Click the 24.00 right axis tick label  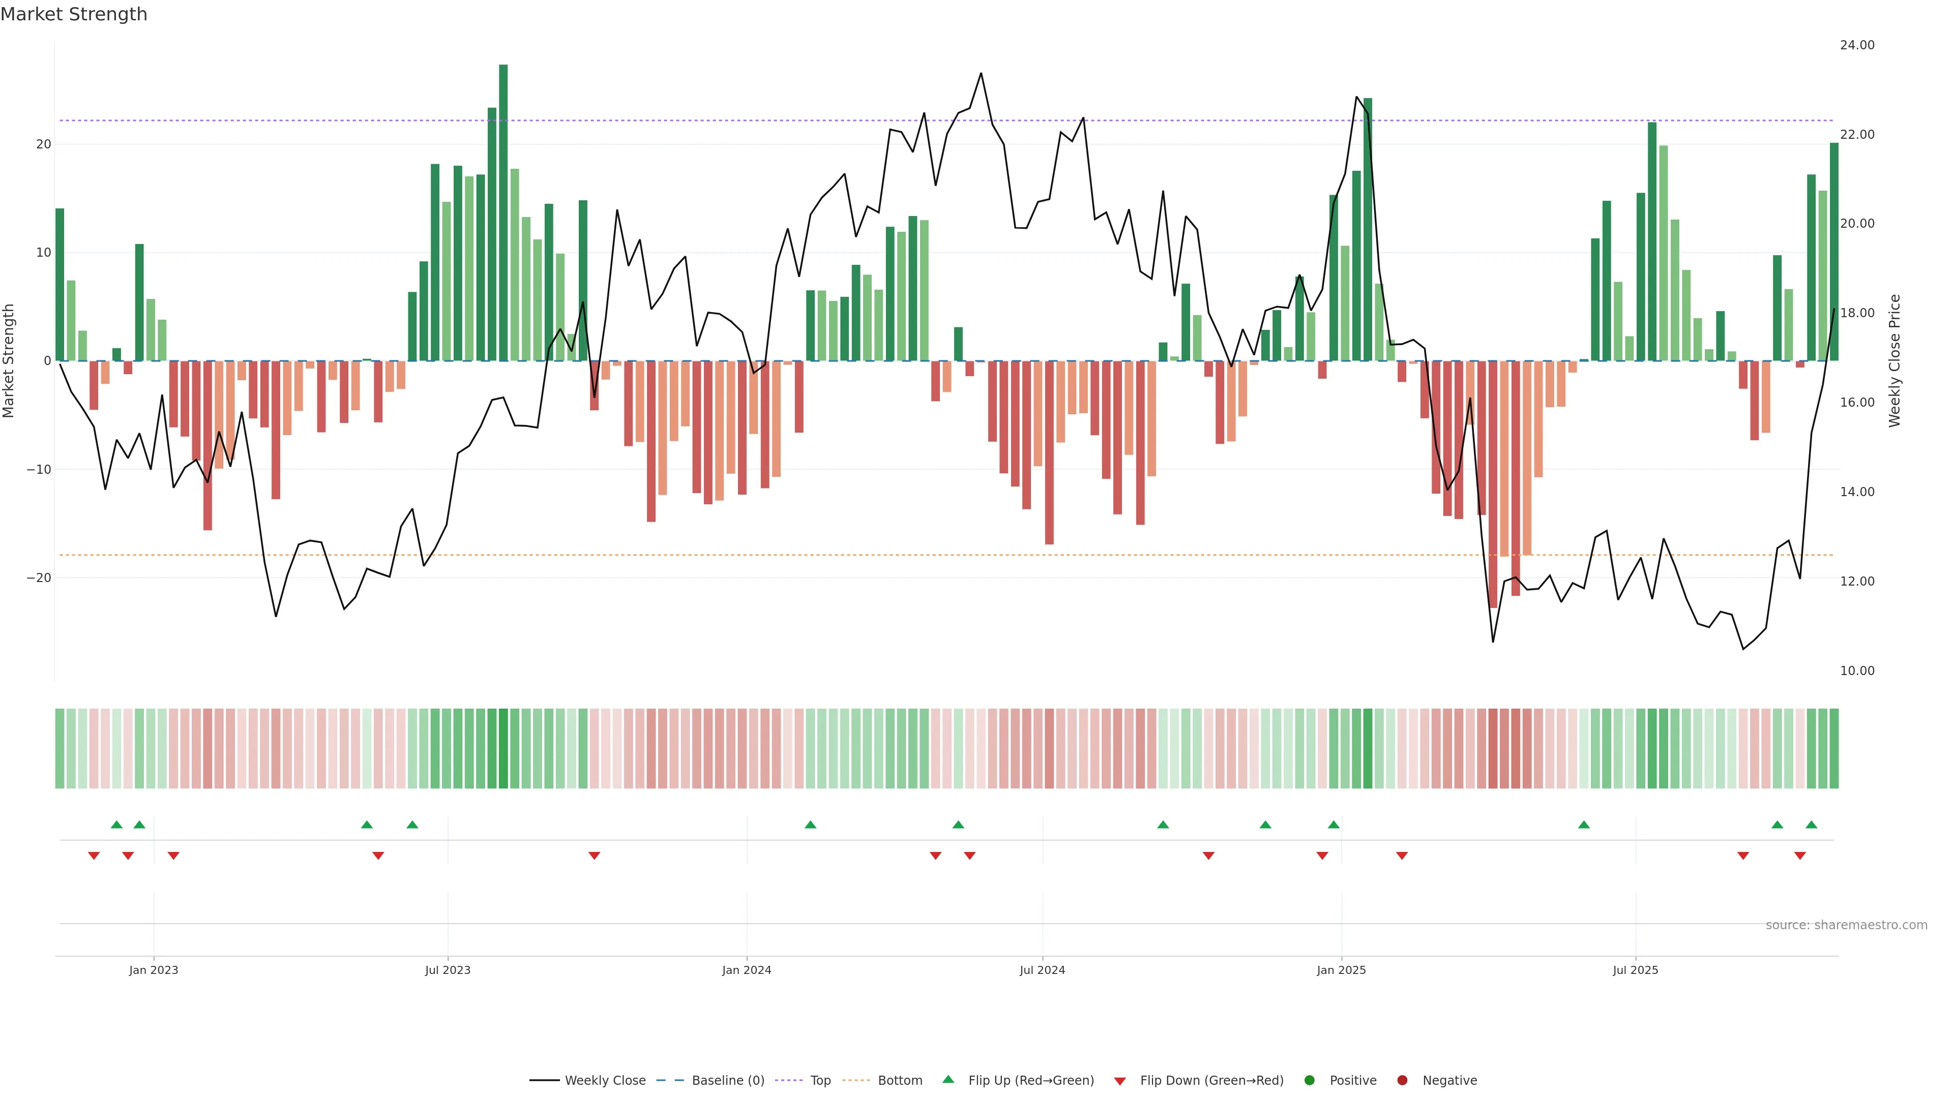coord(1857,45)
